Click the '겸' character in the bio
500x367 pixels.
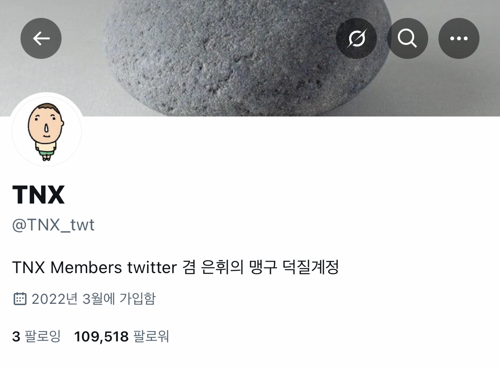click(x=189, y=267)
